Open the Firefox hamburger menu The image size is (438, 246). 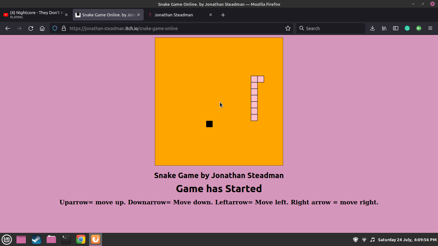(430, 28)
